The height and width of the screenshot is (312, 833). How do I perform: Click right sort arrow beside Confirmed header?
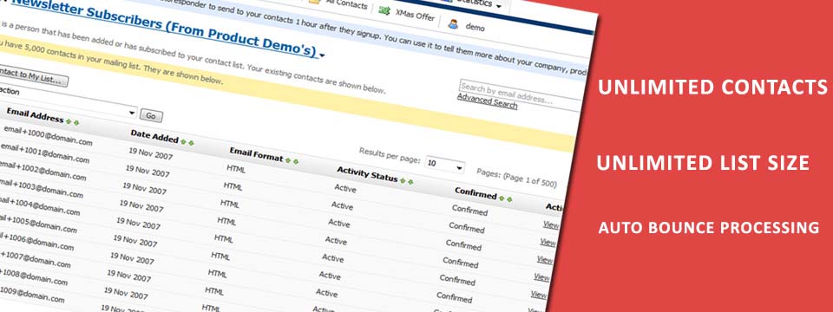509,199
